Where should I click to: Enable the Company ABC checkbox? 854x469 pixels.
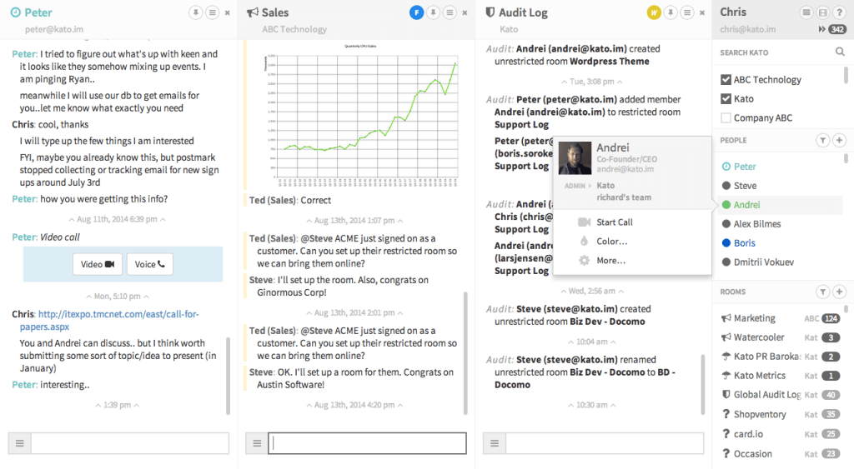coord(726,118)
